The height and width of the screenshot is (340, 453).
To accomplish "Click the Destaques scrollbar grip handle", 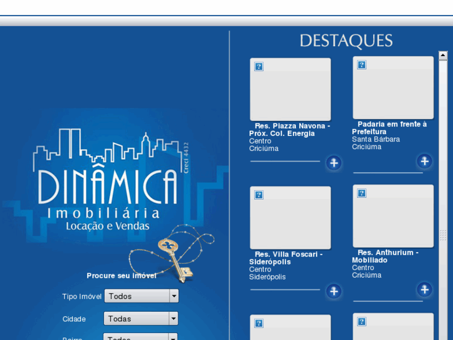I will pos(443,235).
